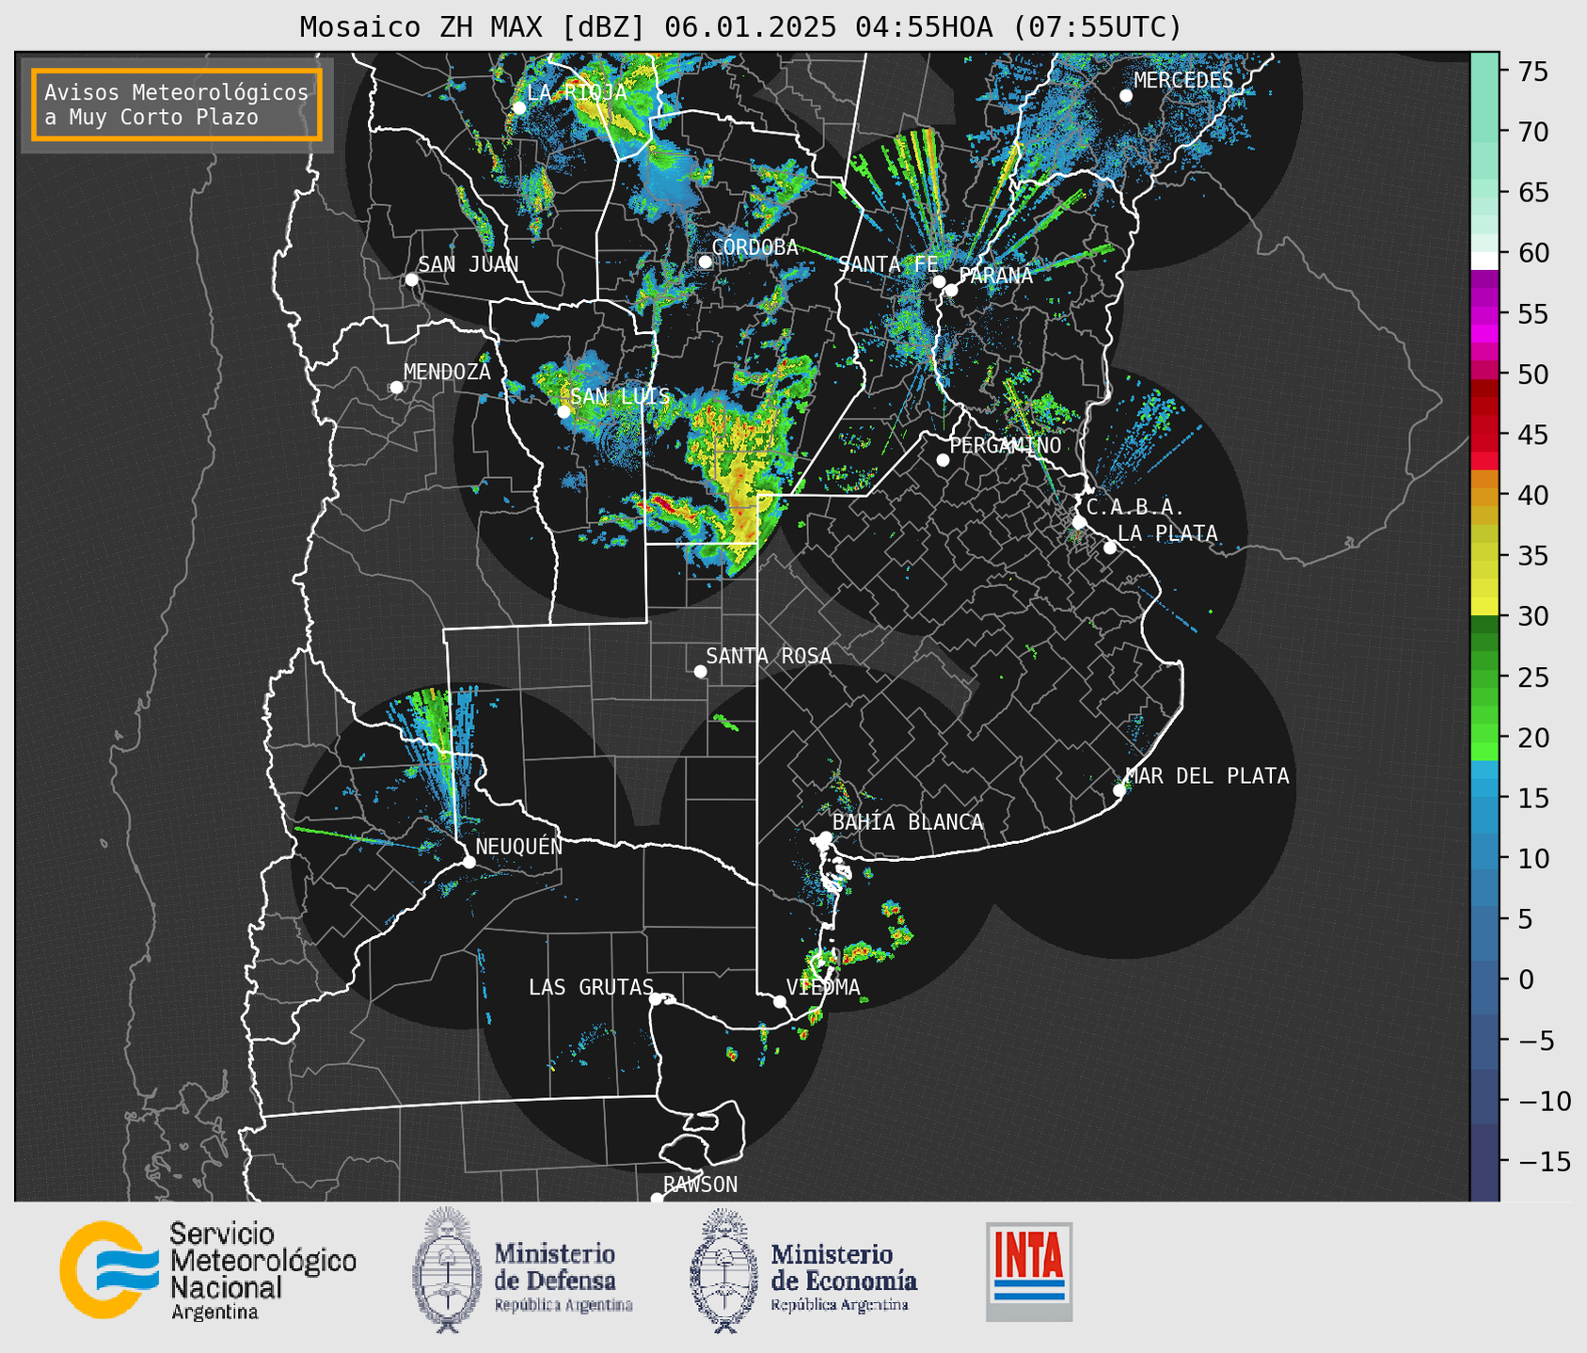
Task: Click the NEUQUÉN city marker dot
Action: coord(468,862)
